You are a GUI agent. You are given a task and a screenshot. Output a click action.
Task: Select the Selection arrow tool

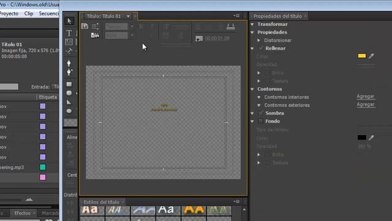click(x=69, y=21)
